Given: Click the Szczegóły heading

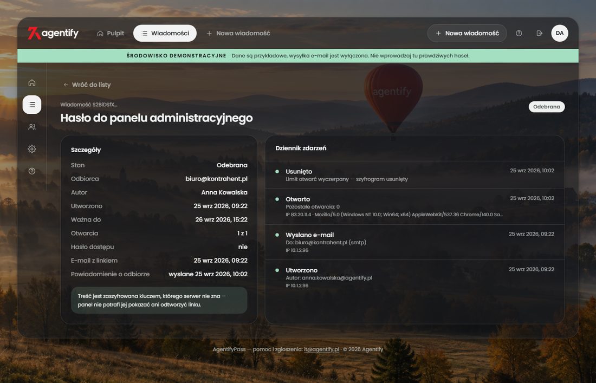Looking at the screenshot, I should [x=86, y=150].
